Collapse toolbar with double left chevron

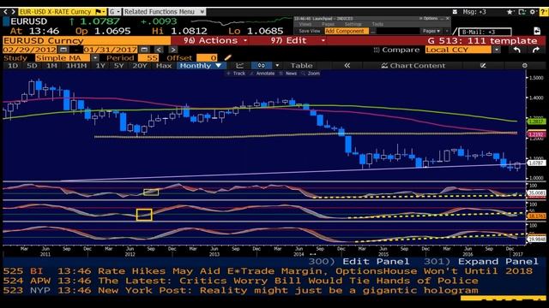point(347,66)
